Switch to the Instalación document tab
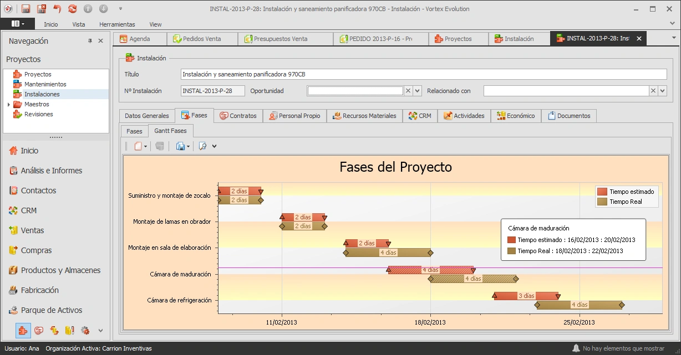Screen dimensions: 681x355 pos(519,39)
